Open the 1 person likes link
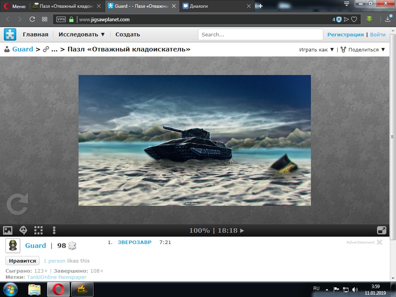The image size is (396, 297). coord(54,261)
